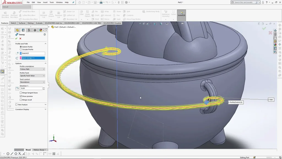This screenshot has width=282, height=159.
Task: Open the DimXpertManager crosshair tab
Action: tap(35, 30)
